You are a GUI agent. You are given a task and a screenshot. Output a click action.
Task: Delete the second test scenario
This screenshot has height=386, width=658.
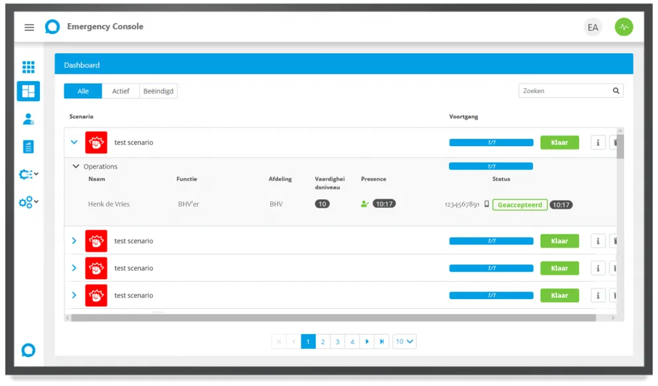[614, 241]
